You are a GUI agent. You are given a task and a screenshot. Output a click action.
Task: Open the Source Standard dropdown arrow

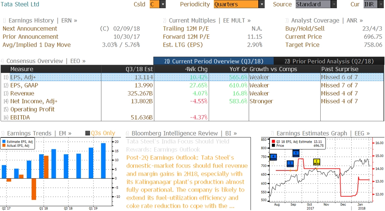pyautogui.click(x=334, y=4)
